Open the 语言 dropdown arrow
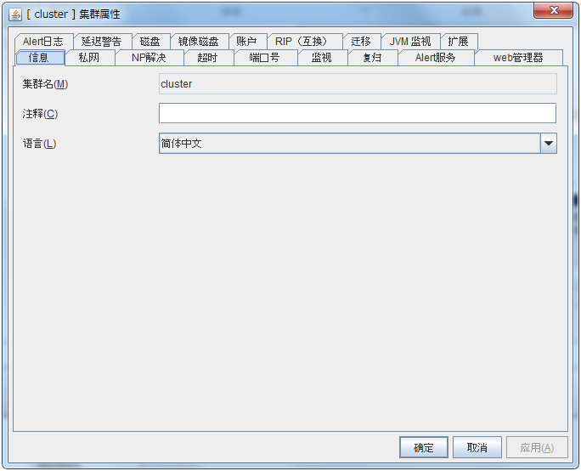 pyautogui.click(x=548, y=144)
